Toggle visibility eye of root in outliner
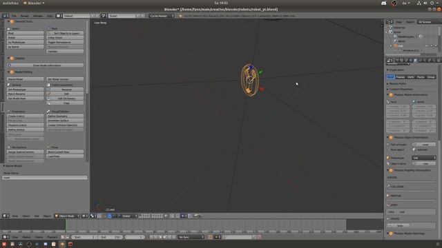The width and height of the screenshot is (442, 248). [427, 46]
